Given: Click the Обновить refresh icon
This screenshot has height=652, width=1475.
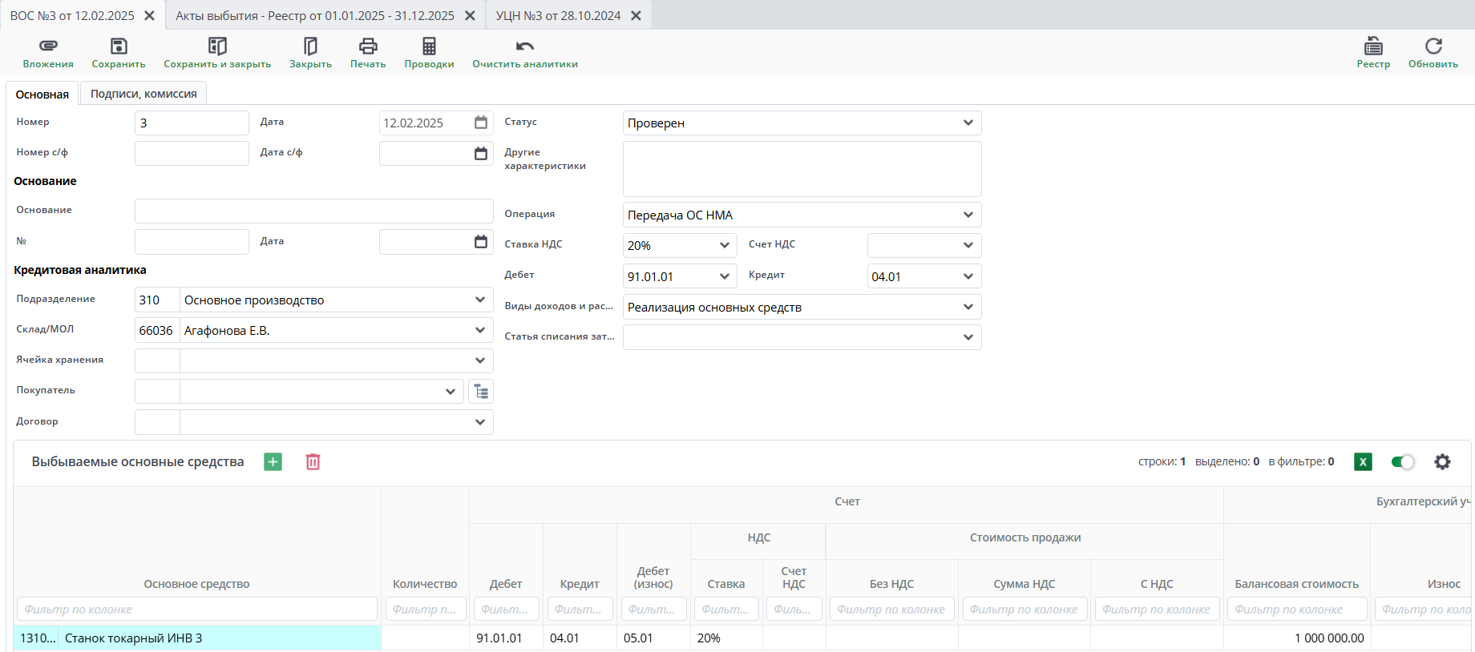Looking at the screenshot, I should [1433, 46].
